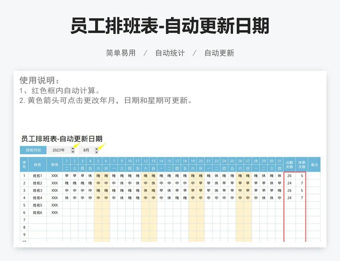Decrease the year with 2023年 down arrow
The width and height of the screenshot is (340, 261).
[73, 151]
